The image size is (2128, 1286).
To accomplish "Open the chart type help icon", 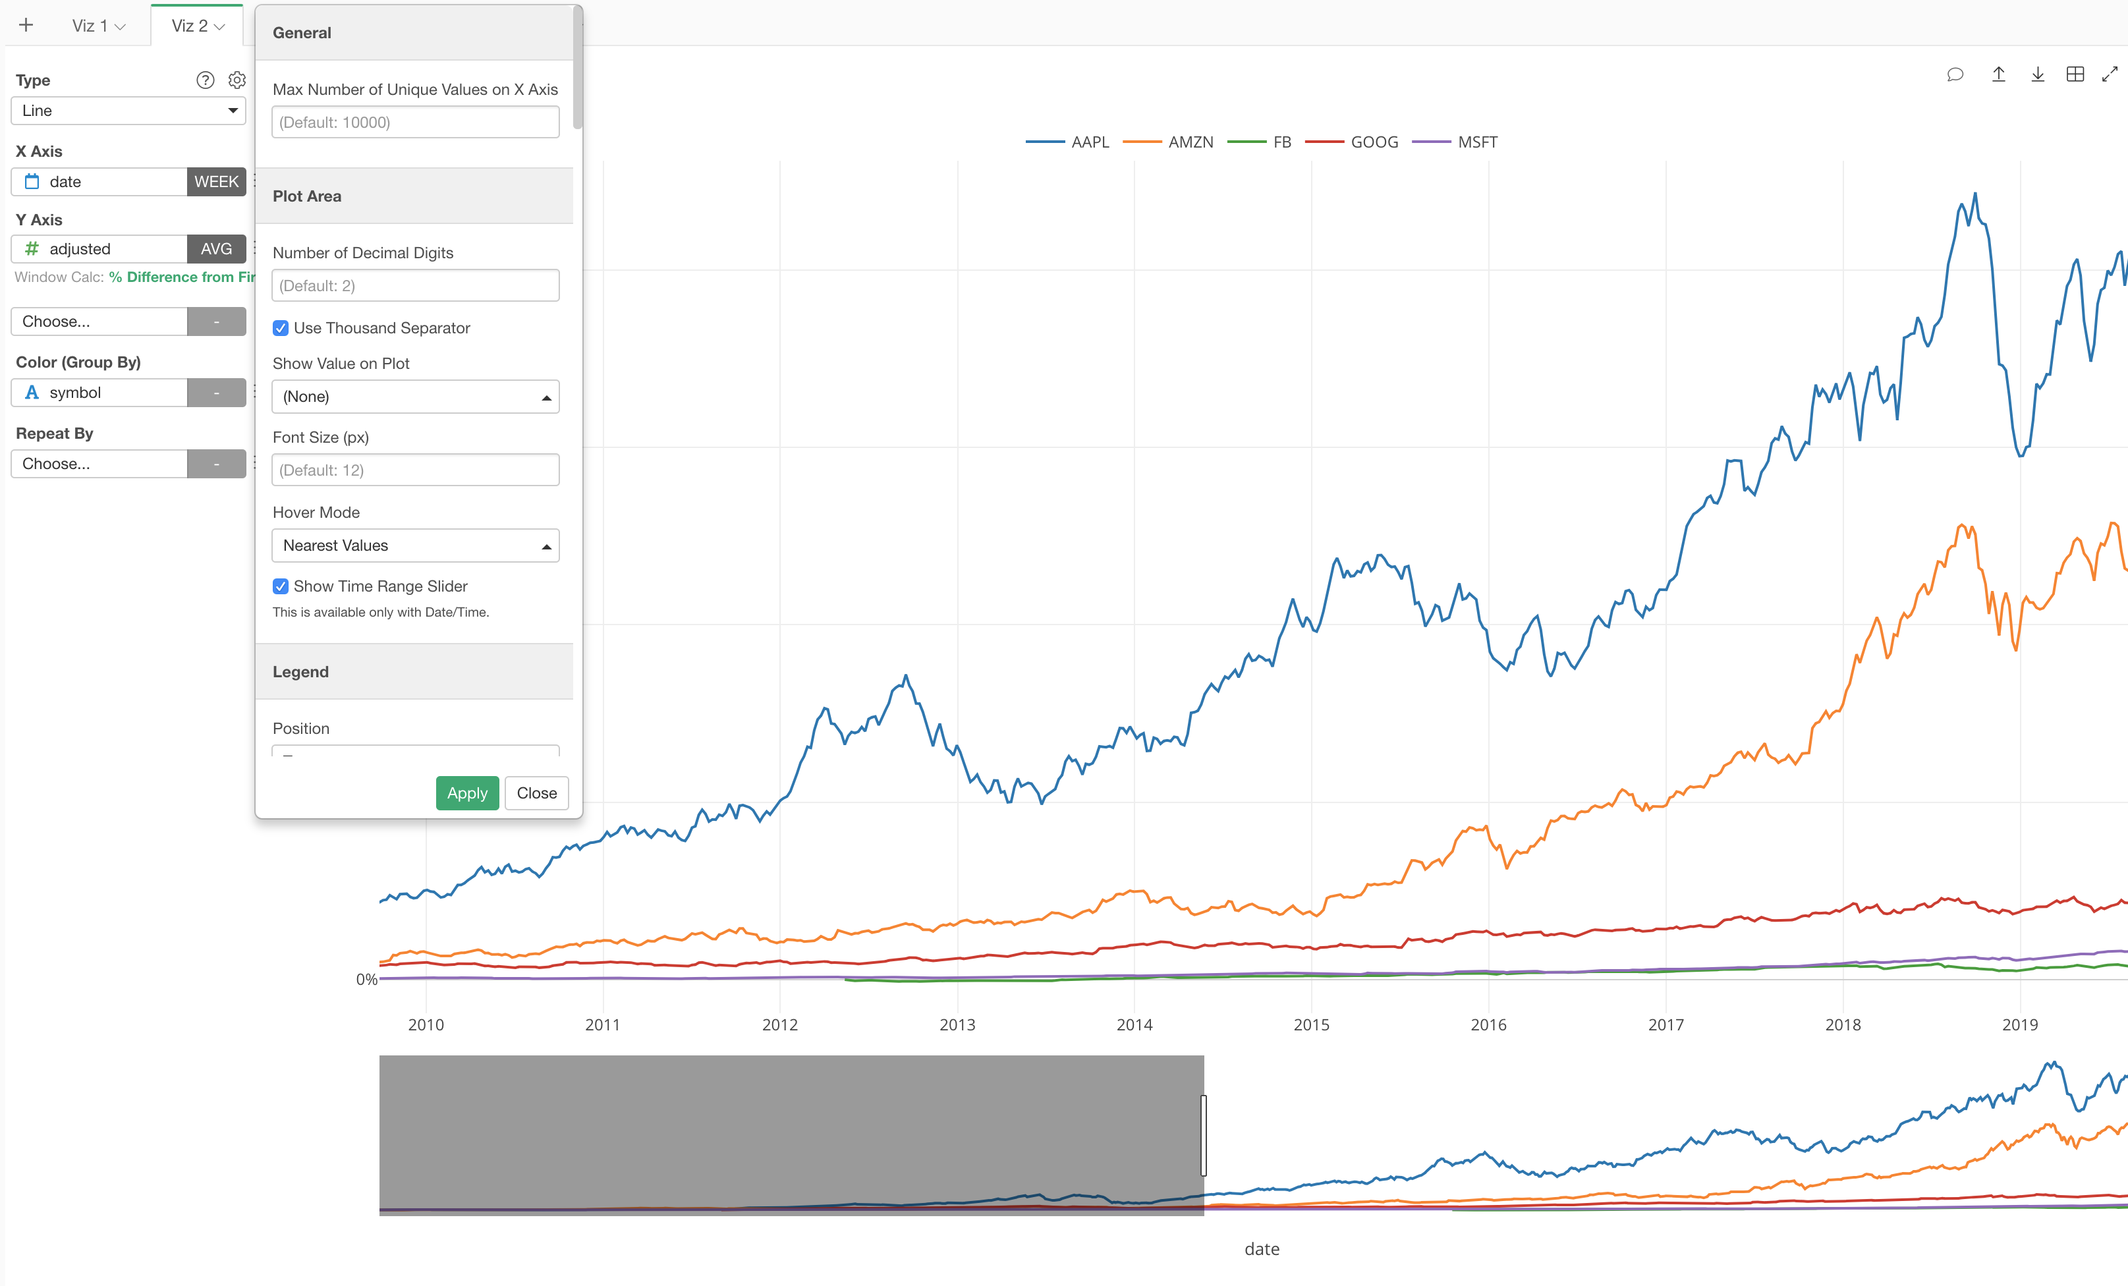I will pyautogui.click(x=205, y=80).
